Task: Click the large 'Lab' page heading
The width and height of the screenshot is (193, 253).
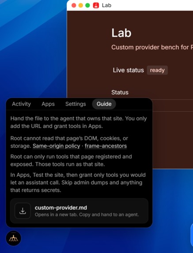Action: point(121,33)
